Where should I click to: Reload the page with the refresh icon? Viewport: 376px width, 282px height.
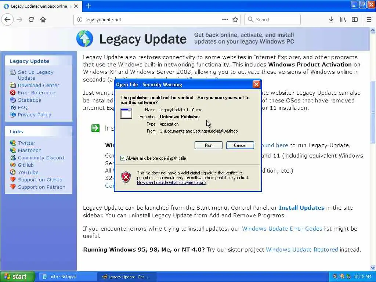32,20
